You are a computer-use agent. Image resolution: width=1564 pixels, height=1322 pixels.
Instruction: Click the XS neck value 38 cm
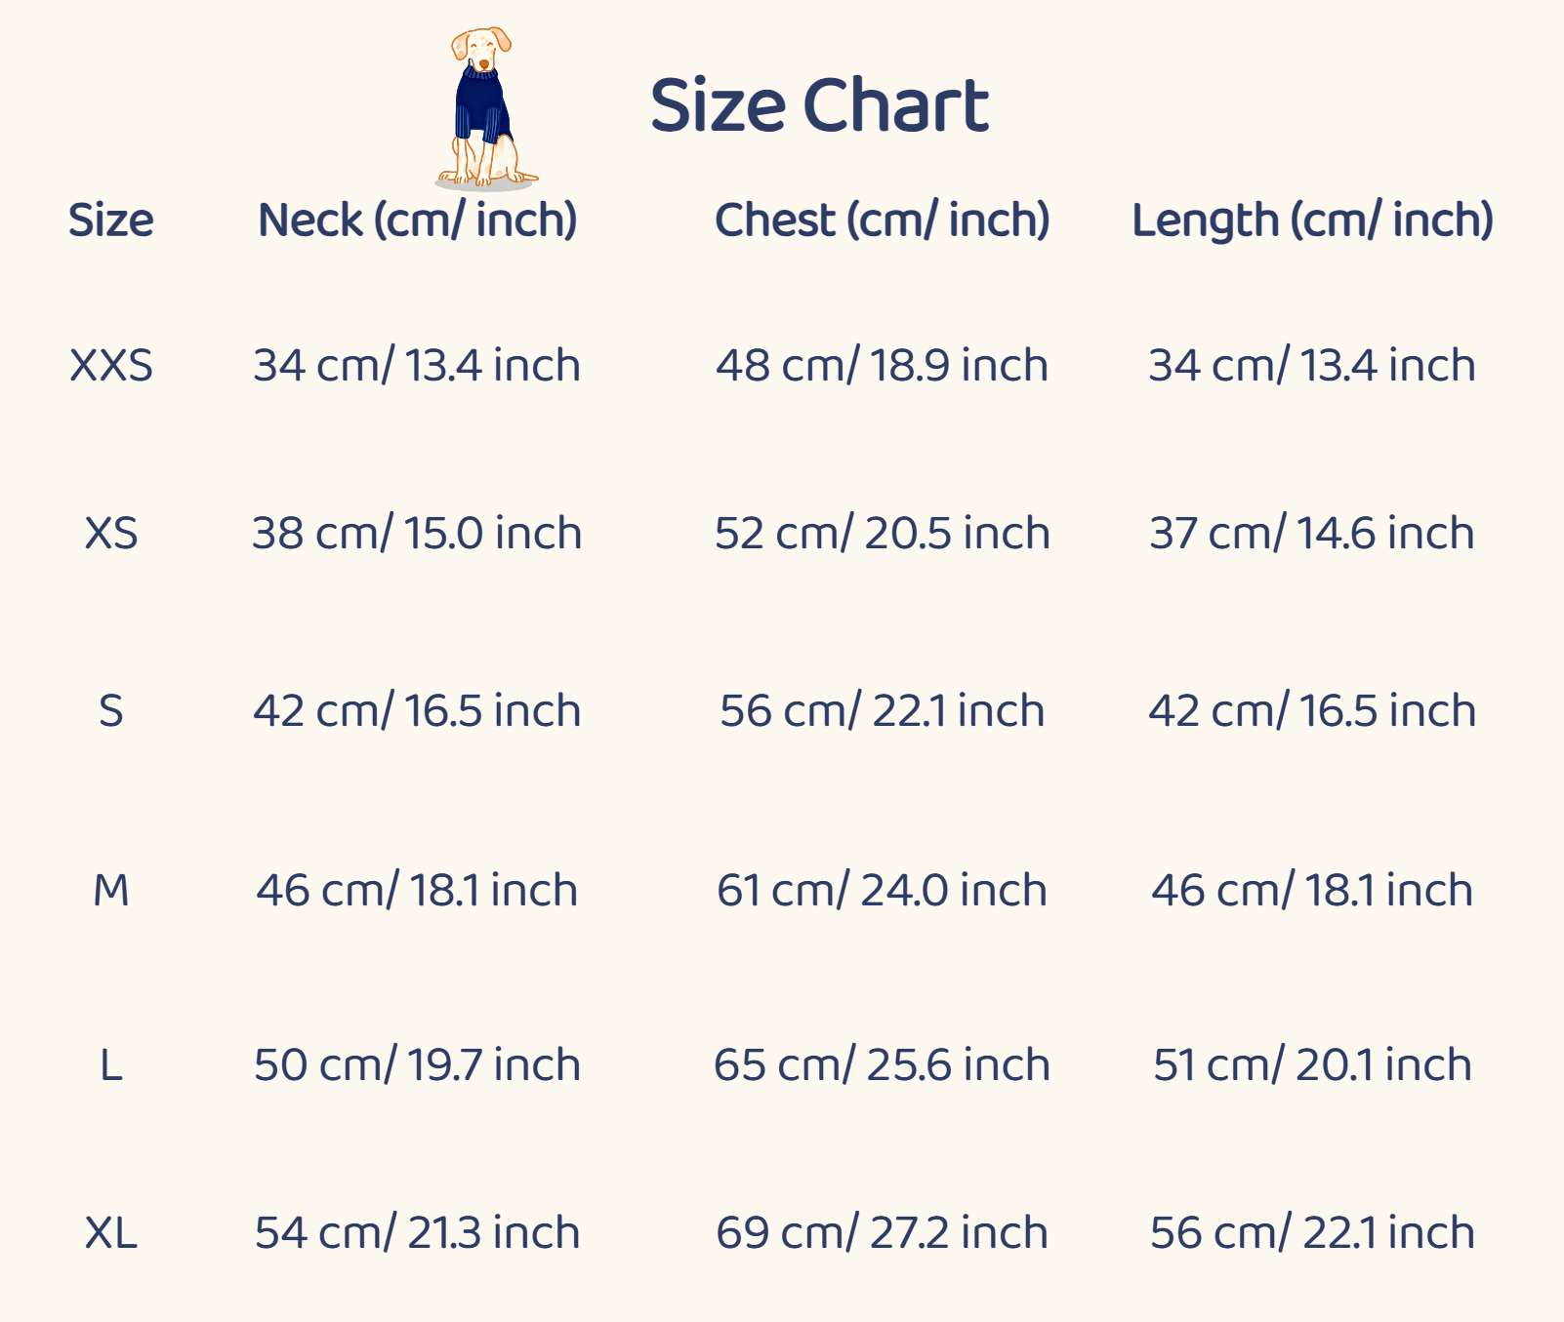(417, 534)
